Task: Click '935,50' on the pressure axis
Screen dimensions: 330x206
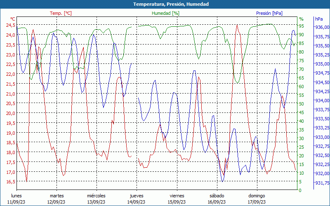Action: pos(322,46)
